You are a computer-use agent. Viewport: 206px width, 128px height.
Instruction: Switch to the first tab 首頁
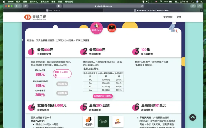tap(53, 10)
